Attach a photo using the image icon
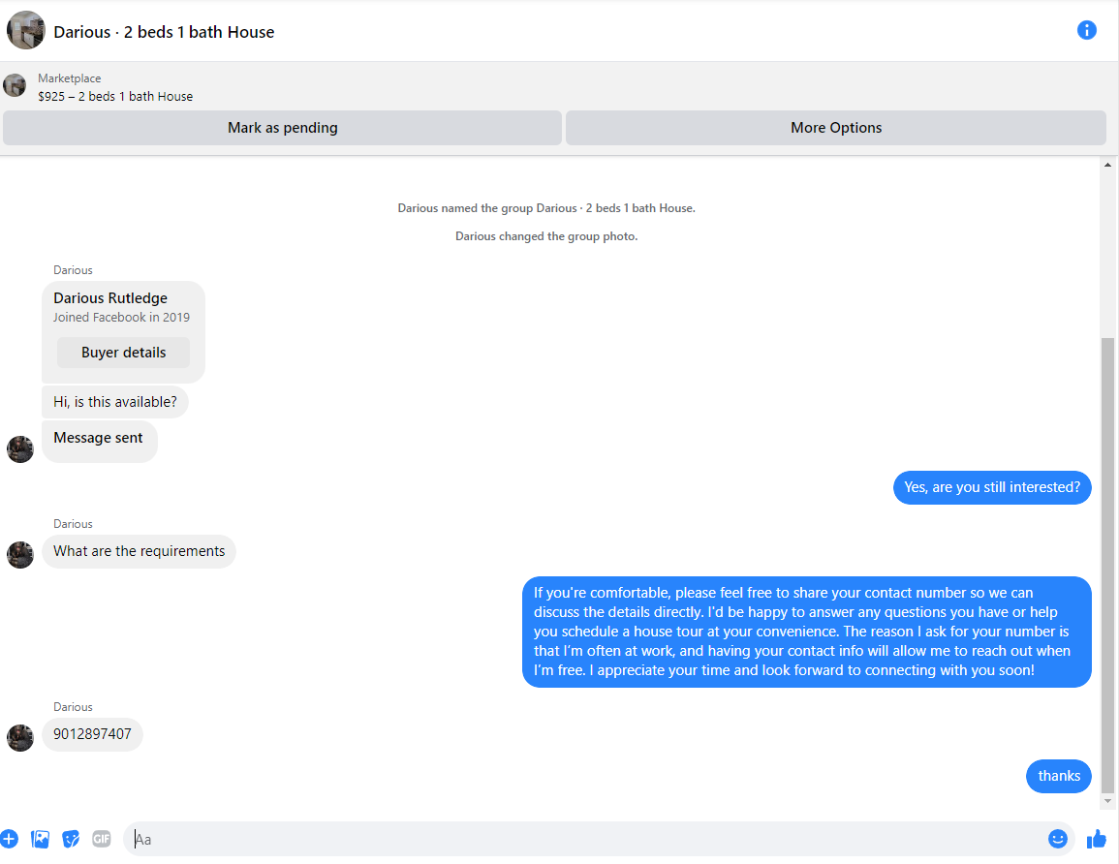 pos(40,839)
